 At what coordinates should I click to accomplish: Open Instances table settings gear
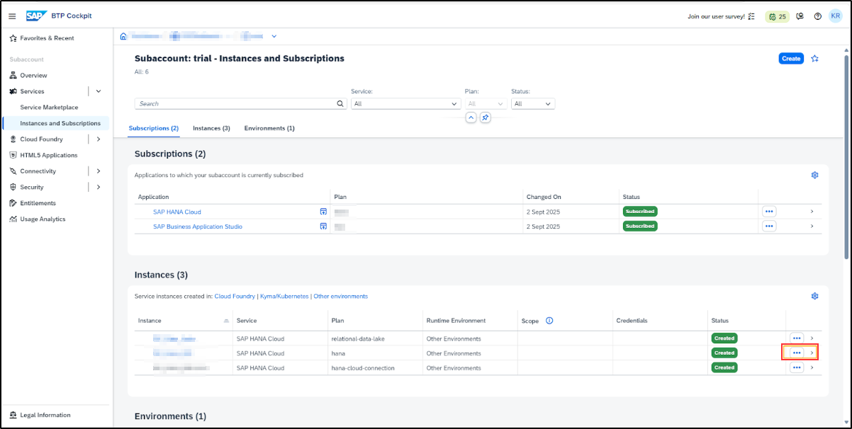pos(814,296)
